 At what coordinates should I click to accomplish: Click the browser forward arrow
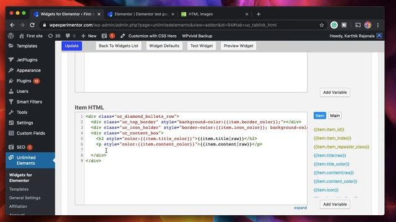point(22,25)
